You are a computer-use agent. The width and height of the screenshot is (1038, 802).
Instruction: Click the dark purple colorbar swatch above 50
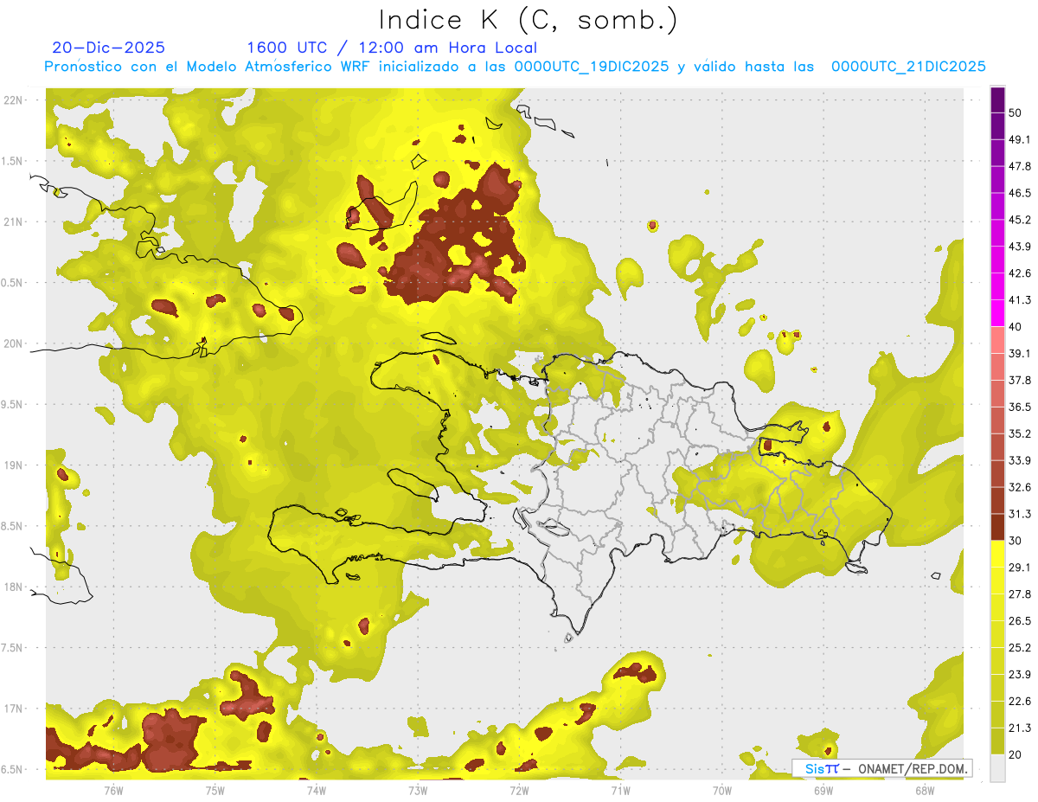pyautogui.click(x=997, y=100)
